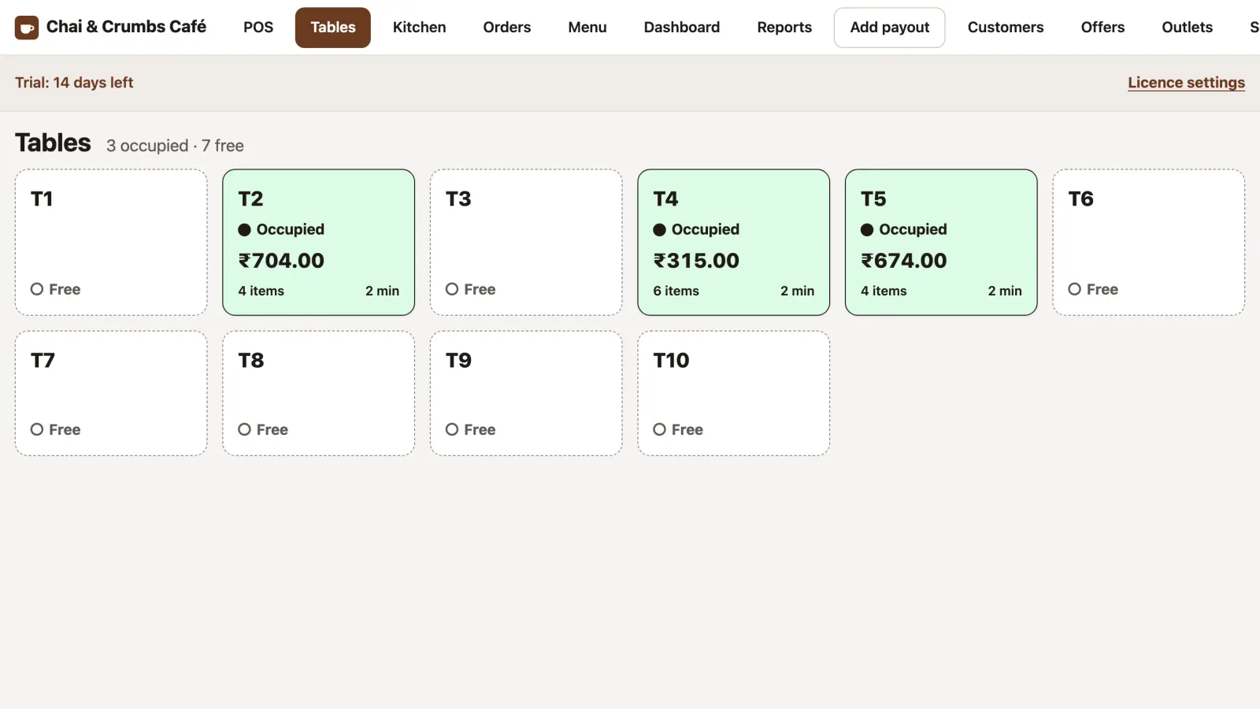Click the hollow free circle on T3
The image size is (1260, 709).
452,289
